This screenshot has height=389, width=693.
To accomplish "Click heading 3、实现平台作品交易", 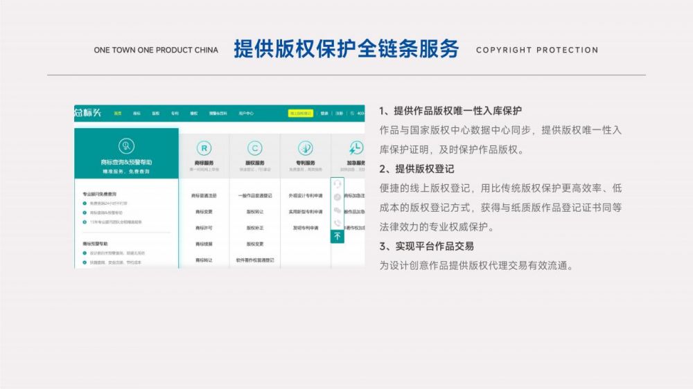I will (426, 246).
